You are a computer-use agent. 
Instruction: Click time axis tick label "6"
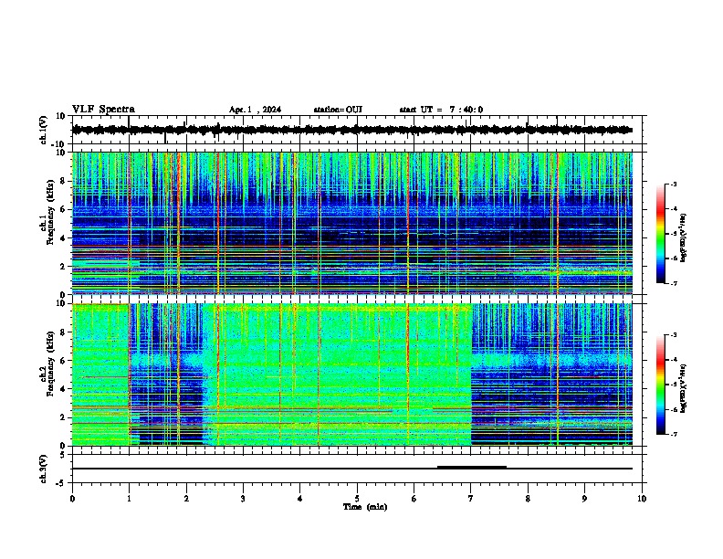414,499
